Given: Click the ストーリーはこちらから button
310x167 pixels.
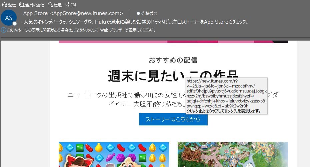Looking at the screenshot, I should [x=173, y=119].
